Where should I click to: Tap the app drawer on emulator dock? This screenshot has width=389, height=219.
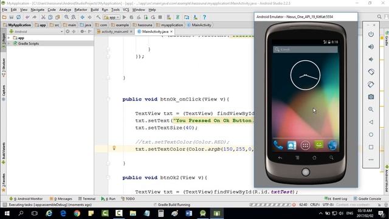click(305, 145)
